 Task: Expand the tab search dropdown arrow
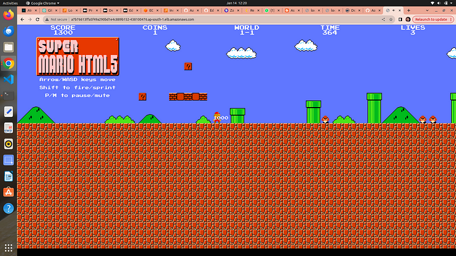[x=427, y=11]
